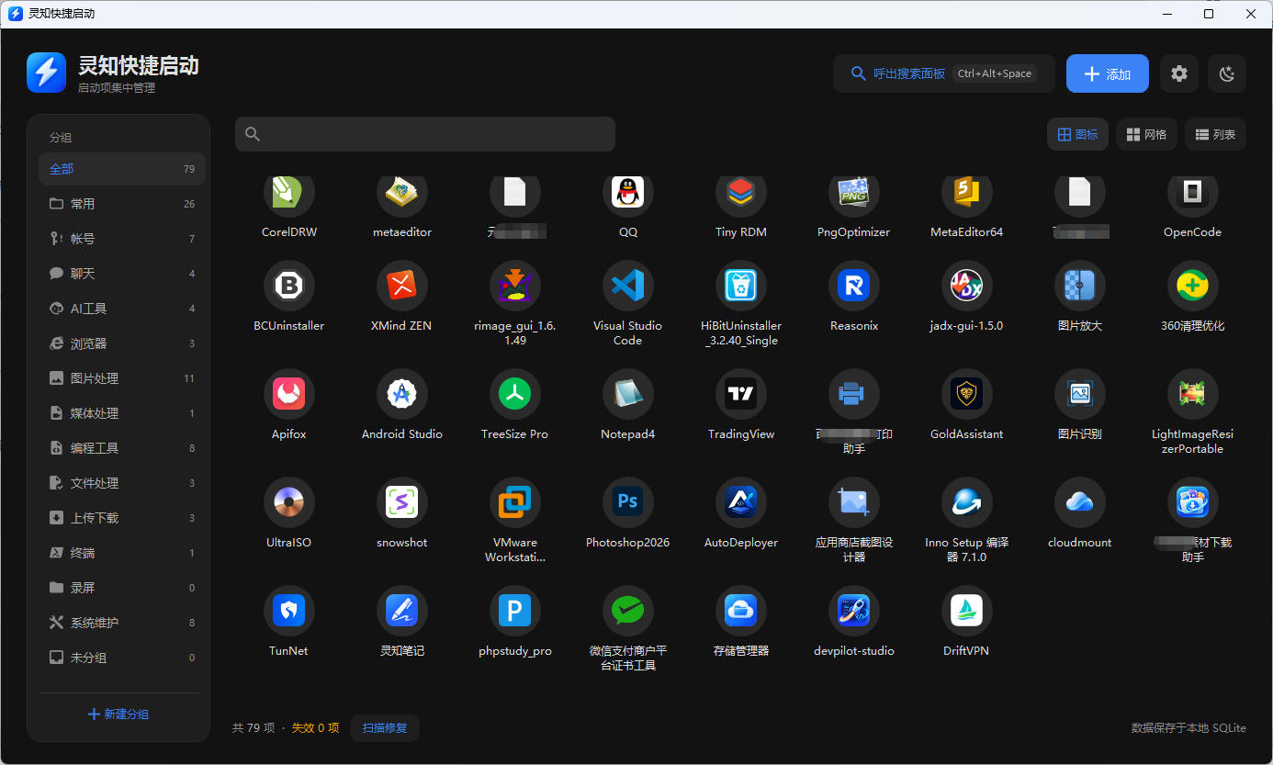Image resolution: width=1273 pixels, height=765 pixels.
Task: Open Android Studio icon
Action: 402,394
